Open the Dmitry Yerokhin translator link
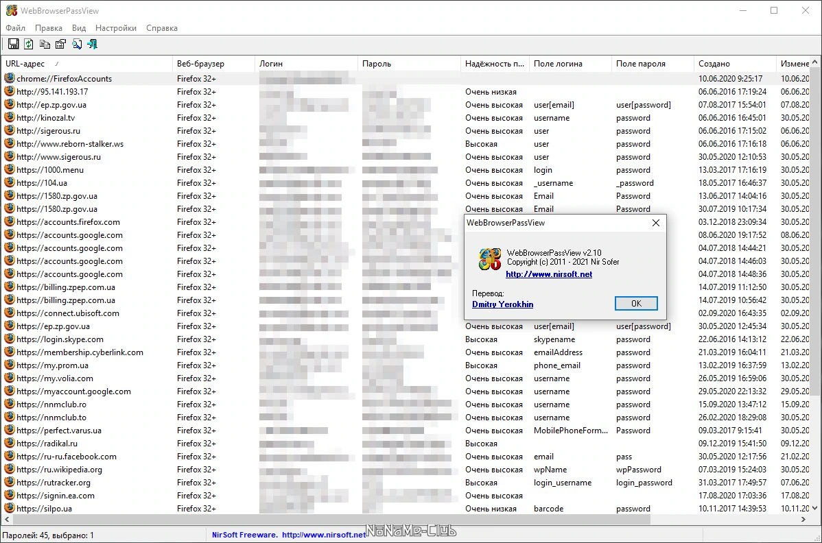Screen dimensions: 822x543 pyautogui.click(x=502, y=304)
